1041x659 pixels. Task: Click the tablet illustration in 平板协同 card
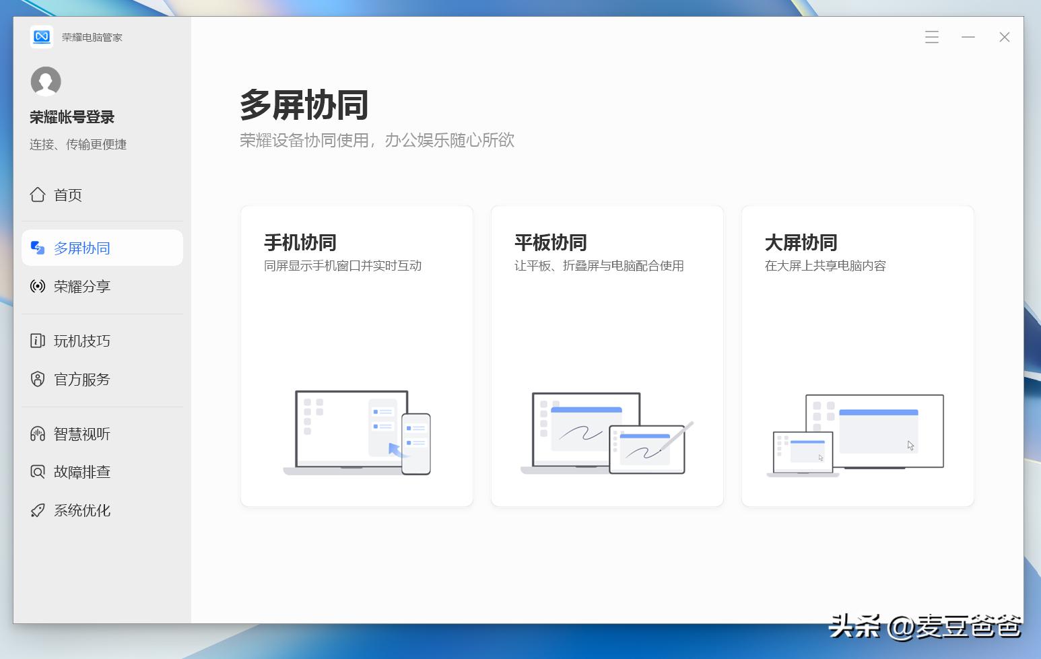[x=606, y=433]
